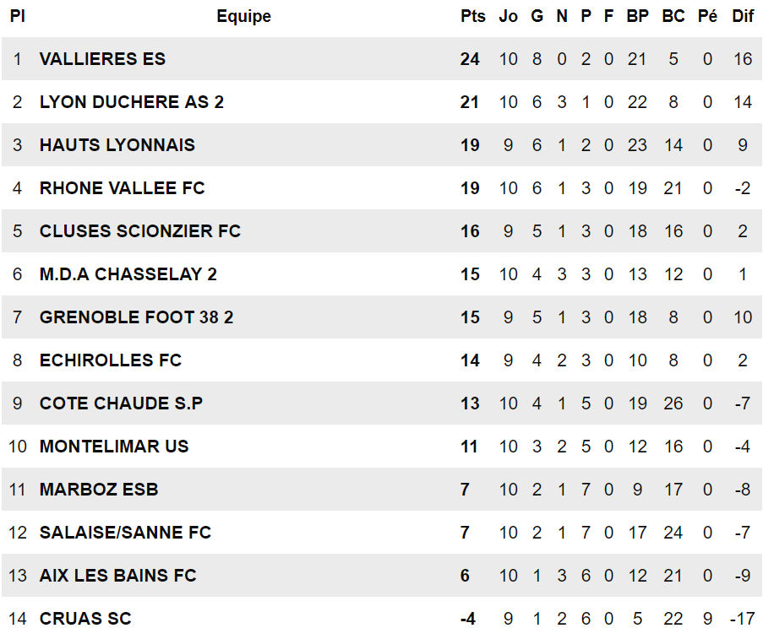Click the VALLIERES ES team name
This screenshot has height=639, width=763.
tap(103, 59)
